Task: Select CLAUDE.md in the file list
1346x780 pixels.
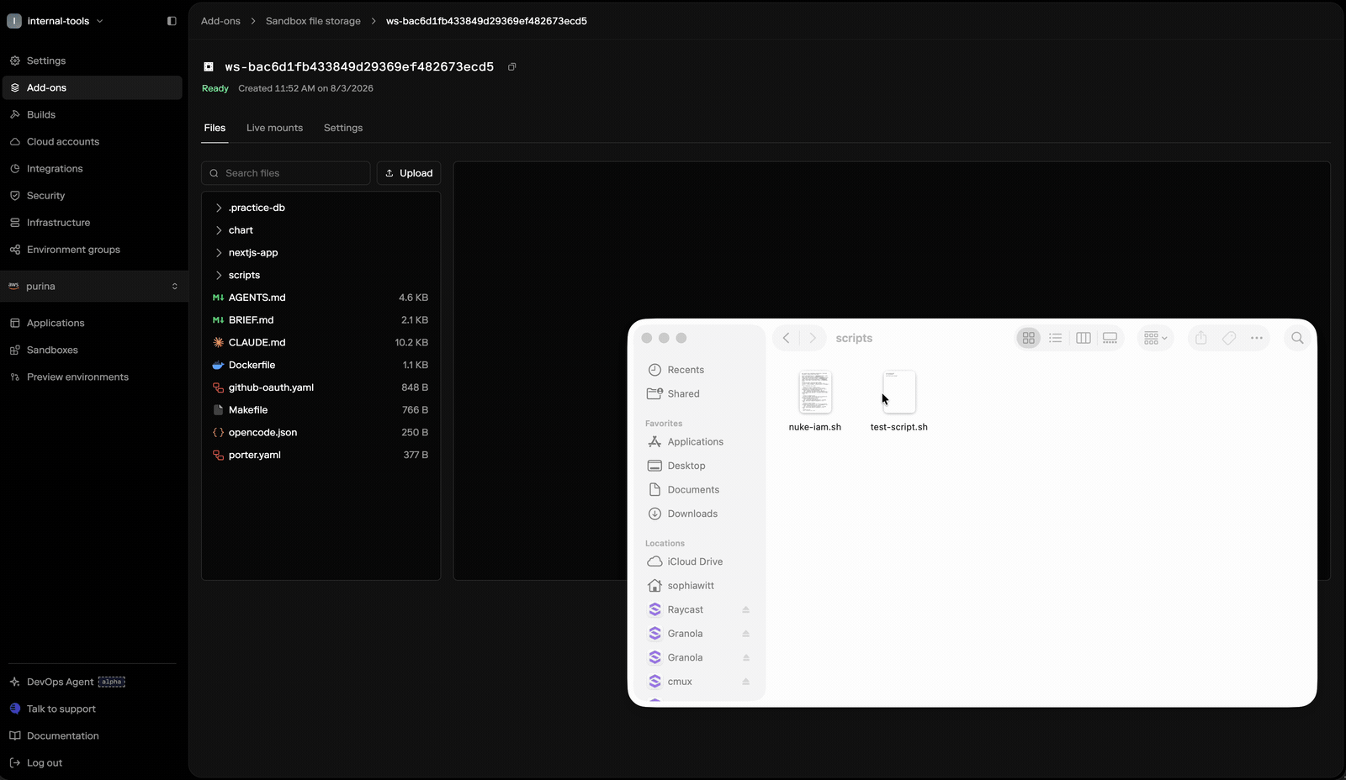Action: [321, 342]
